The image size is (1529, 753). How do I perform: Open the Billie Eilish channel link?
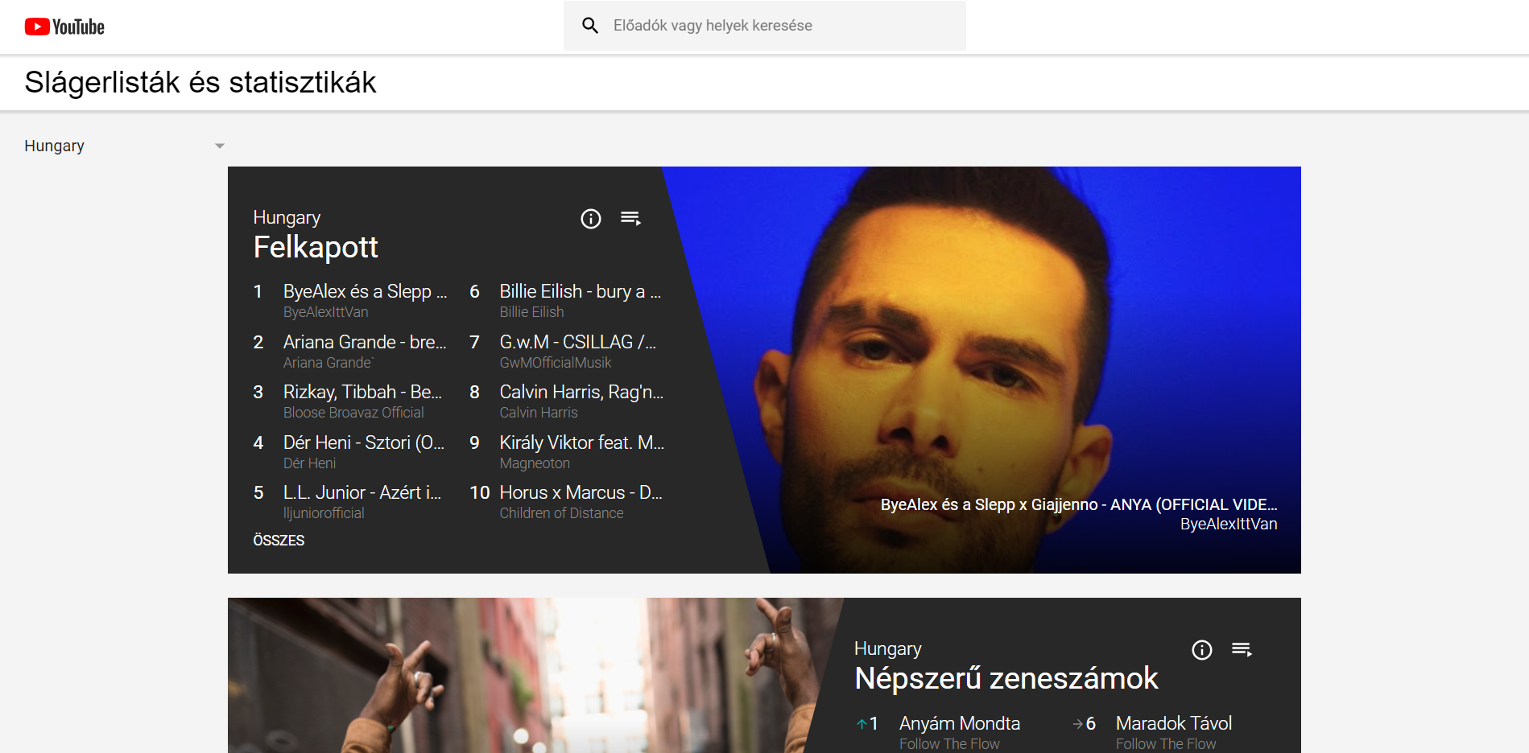pos(531,312)
